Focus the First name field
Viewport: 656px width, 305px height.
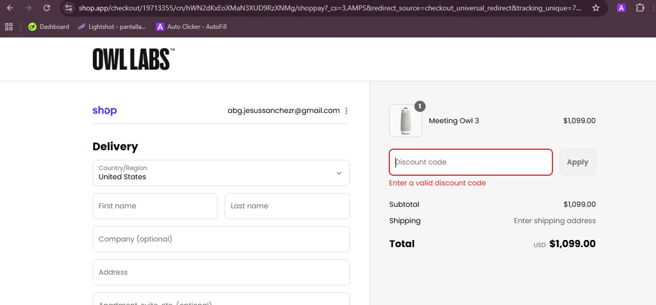[155, 206]
